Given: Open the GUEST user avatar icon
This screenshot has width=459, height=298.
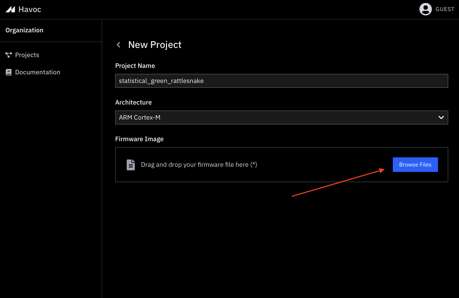Looking at the screenshot, I should 425,9.
